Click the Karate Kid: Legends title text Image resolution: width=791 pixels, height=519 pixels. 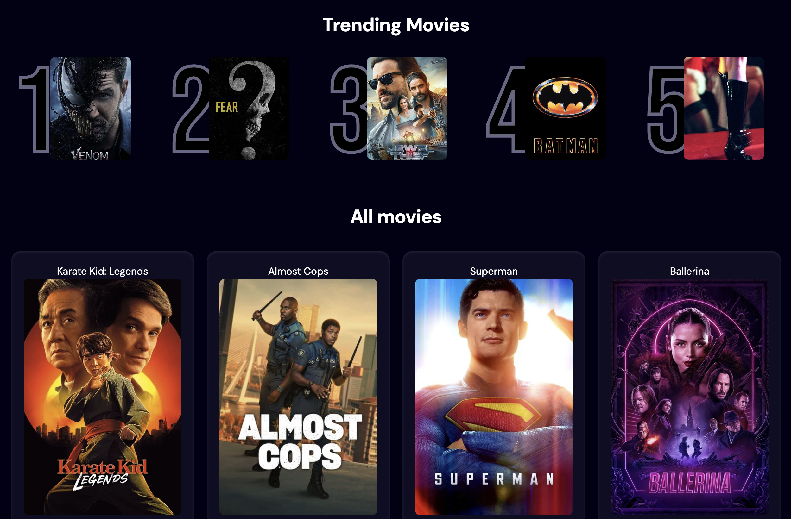pyautogui.click(x=102, y=271)
